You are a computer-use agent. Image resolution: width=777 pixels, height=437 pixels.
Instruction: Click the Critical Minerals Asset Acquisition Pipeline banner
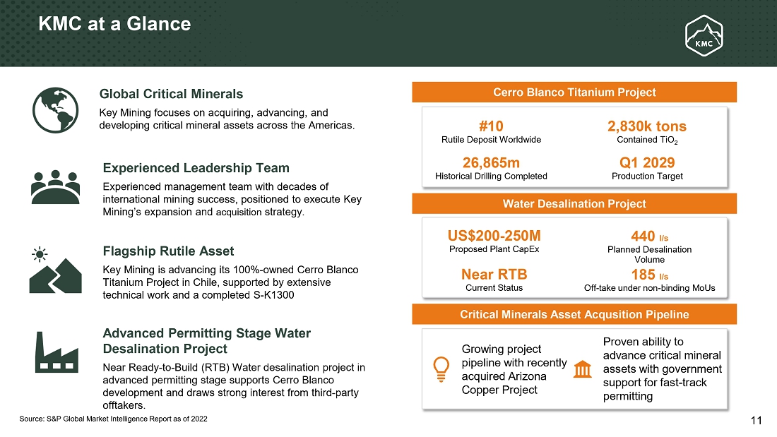(x=574, y=314)
